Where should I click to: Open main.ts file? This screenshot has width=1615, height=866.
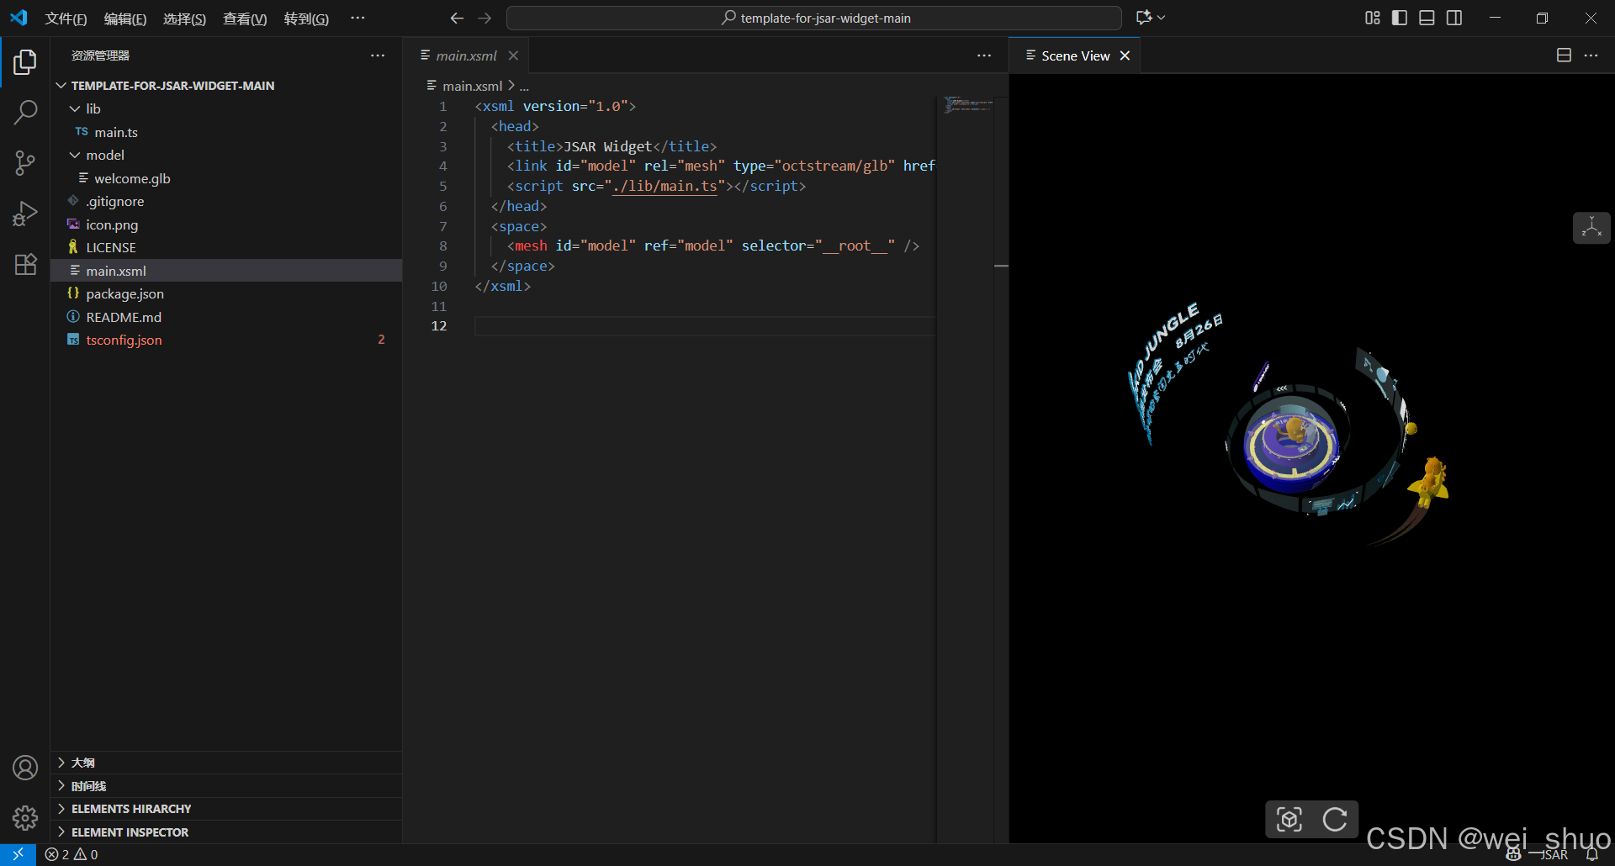pyautogui.click(x=225, y=132)
